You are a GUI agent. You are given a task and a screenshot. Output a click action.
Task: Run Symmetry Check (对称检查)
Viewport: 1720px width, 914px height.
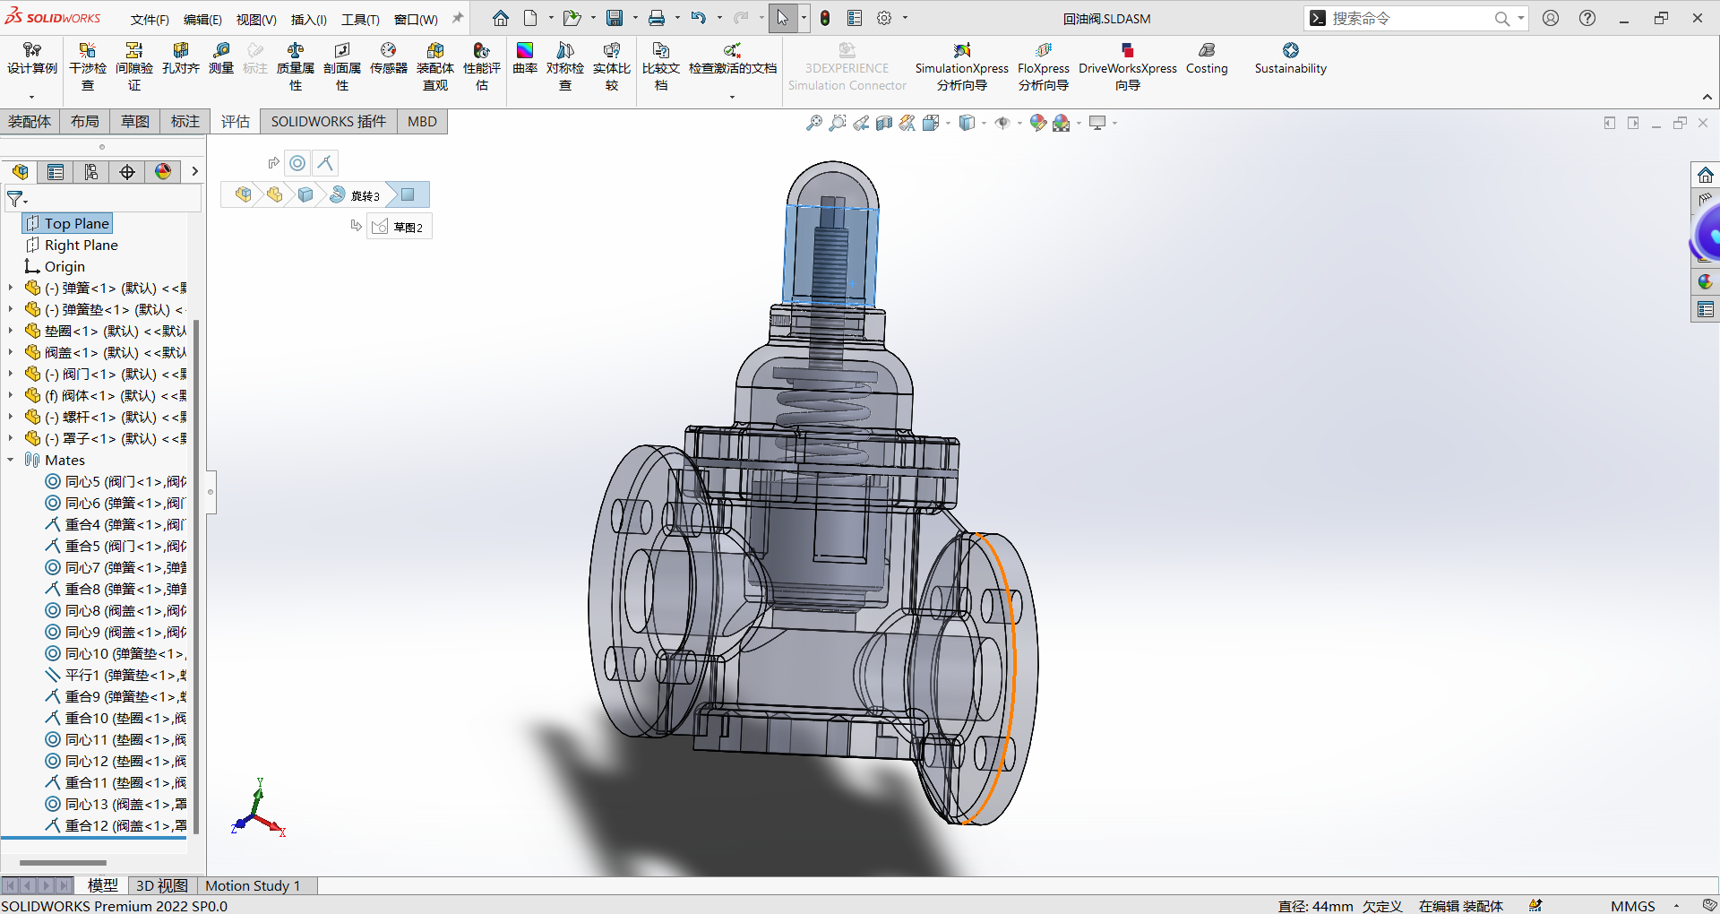(565, 67)
